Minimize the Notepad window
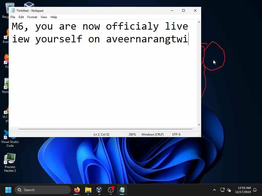This screenshot has height=196, width=262. pos(172,10)
